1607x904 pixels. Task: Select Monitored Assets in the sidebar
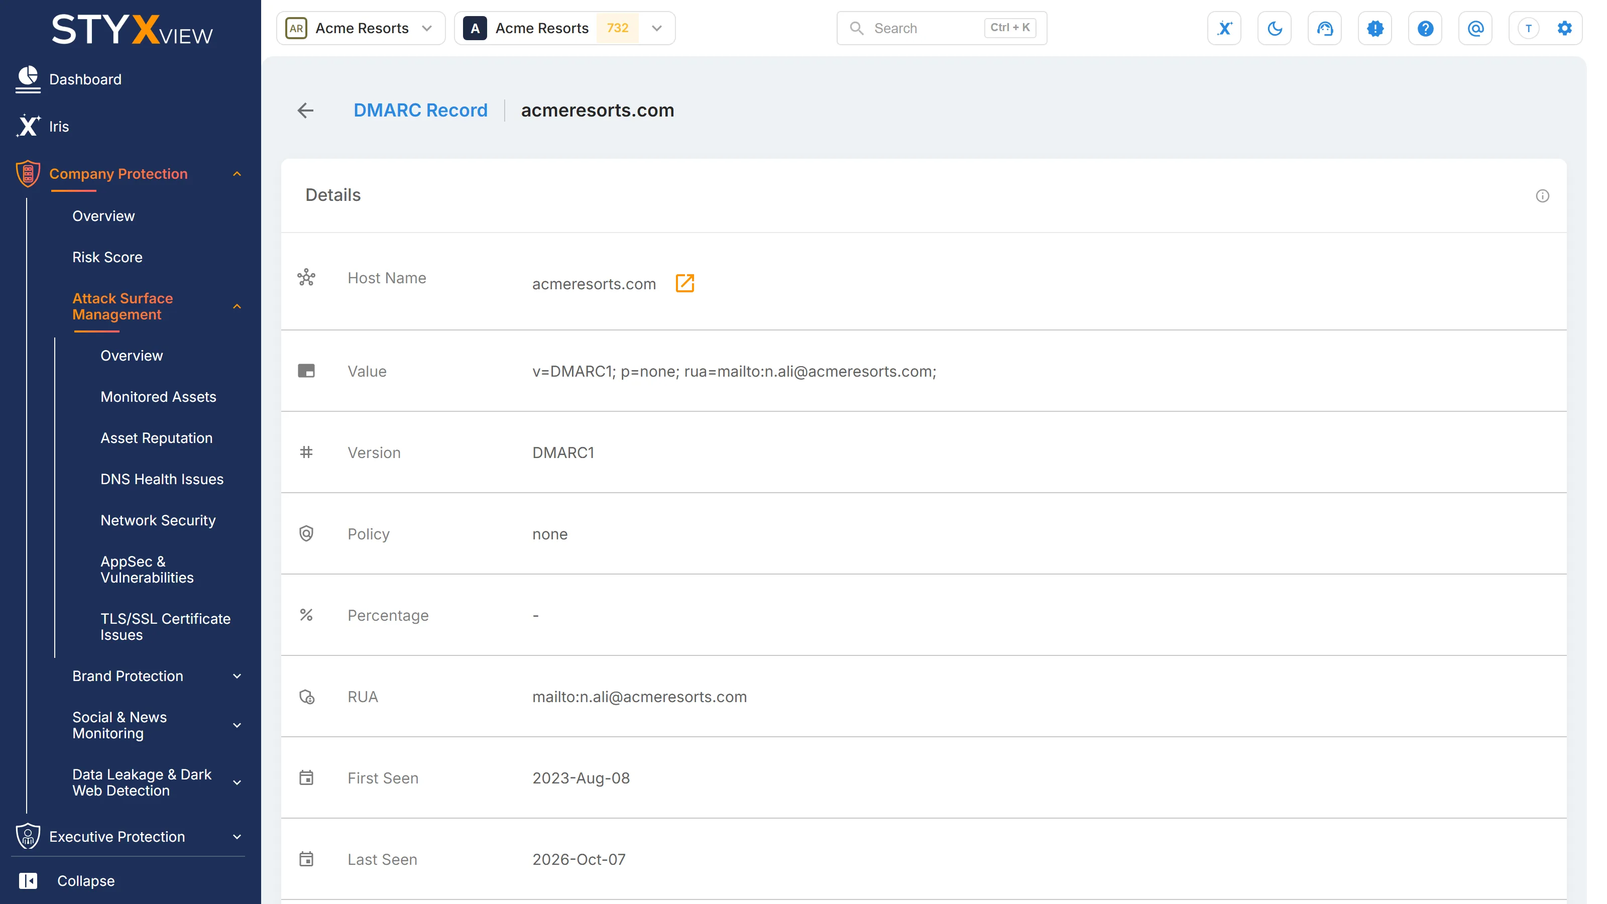coord(159,397)
